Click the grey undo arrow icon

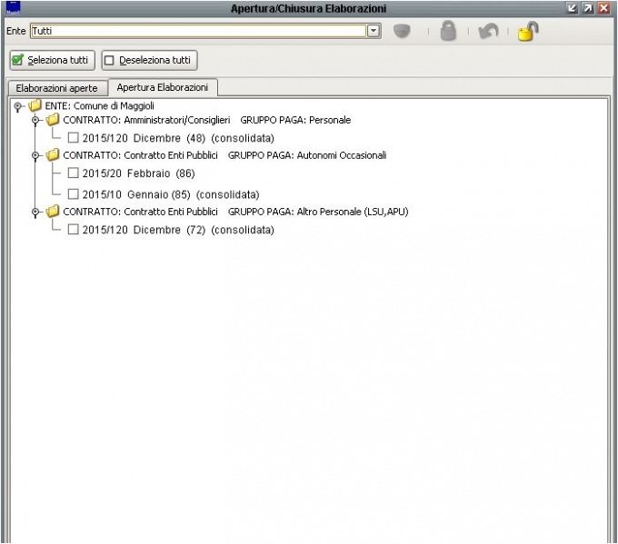pyautogui.click(x=488, y=31)
